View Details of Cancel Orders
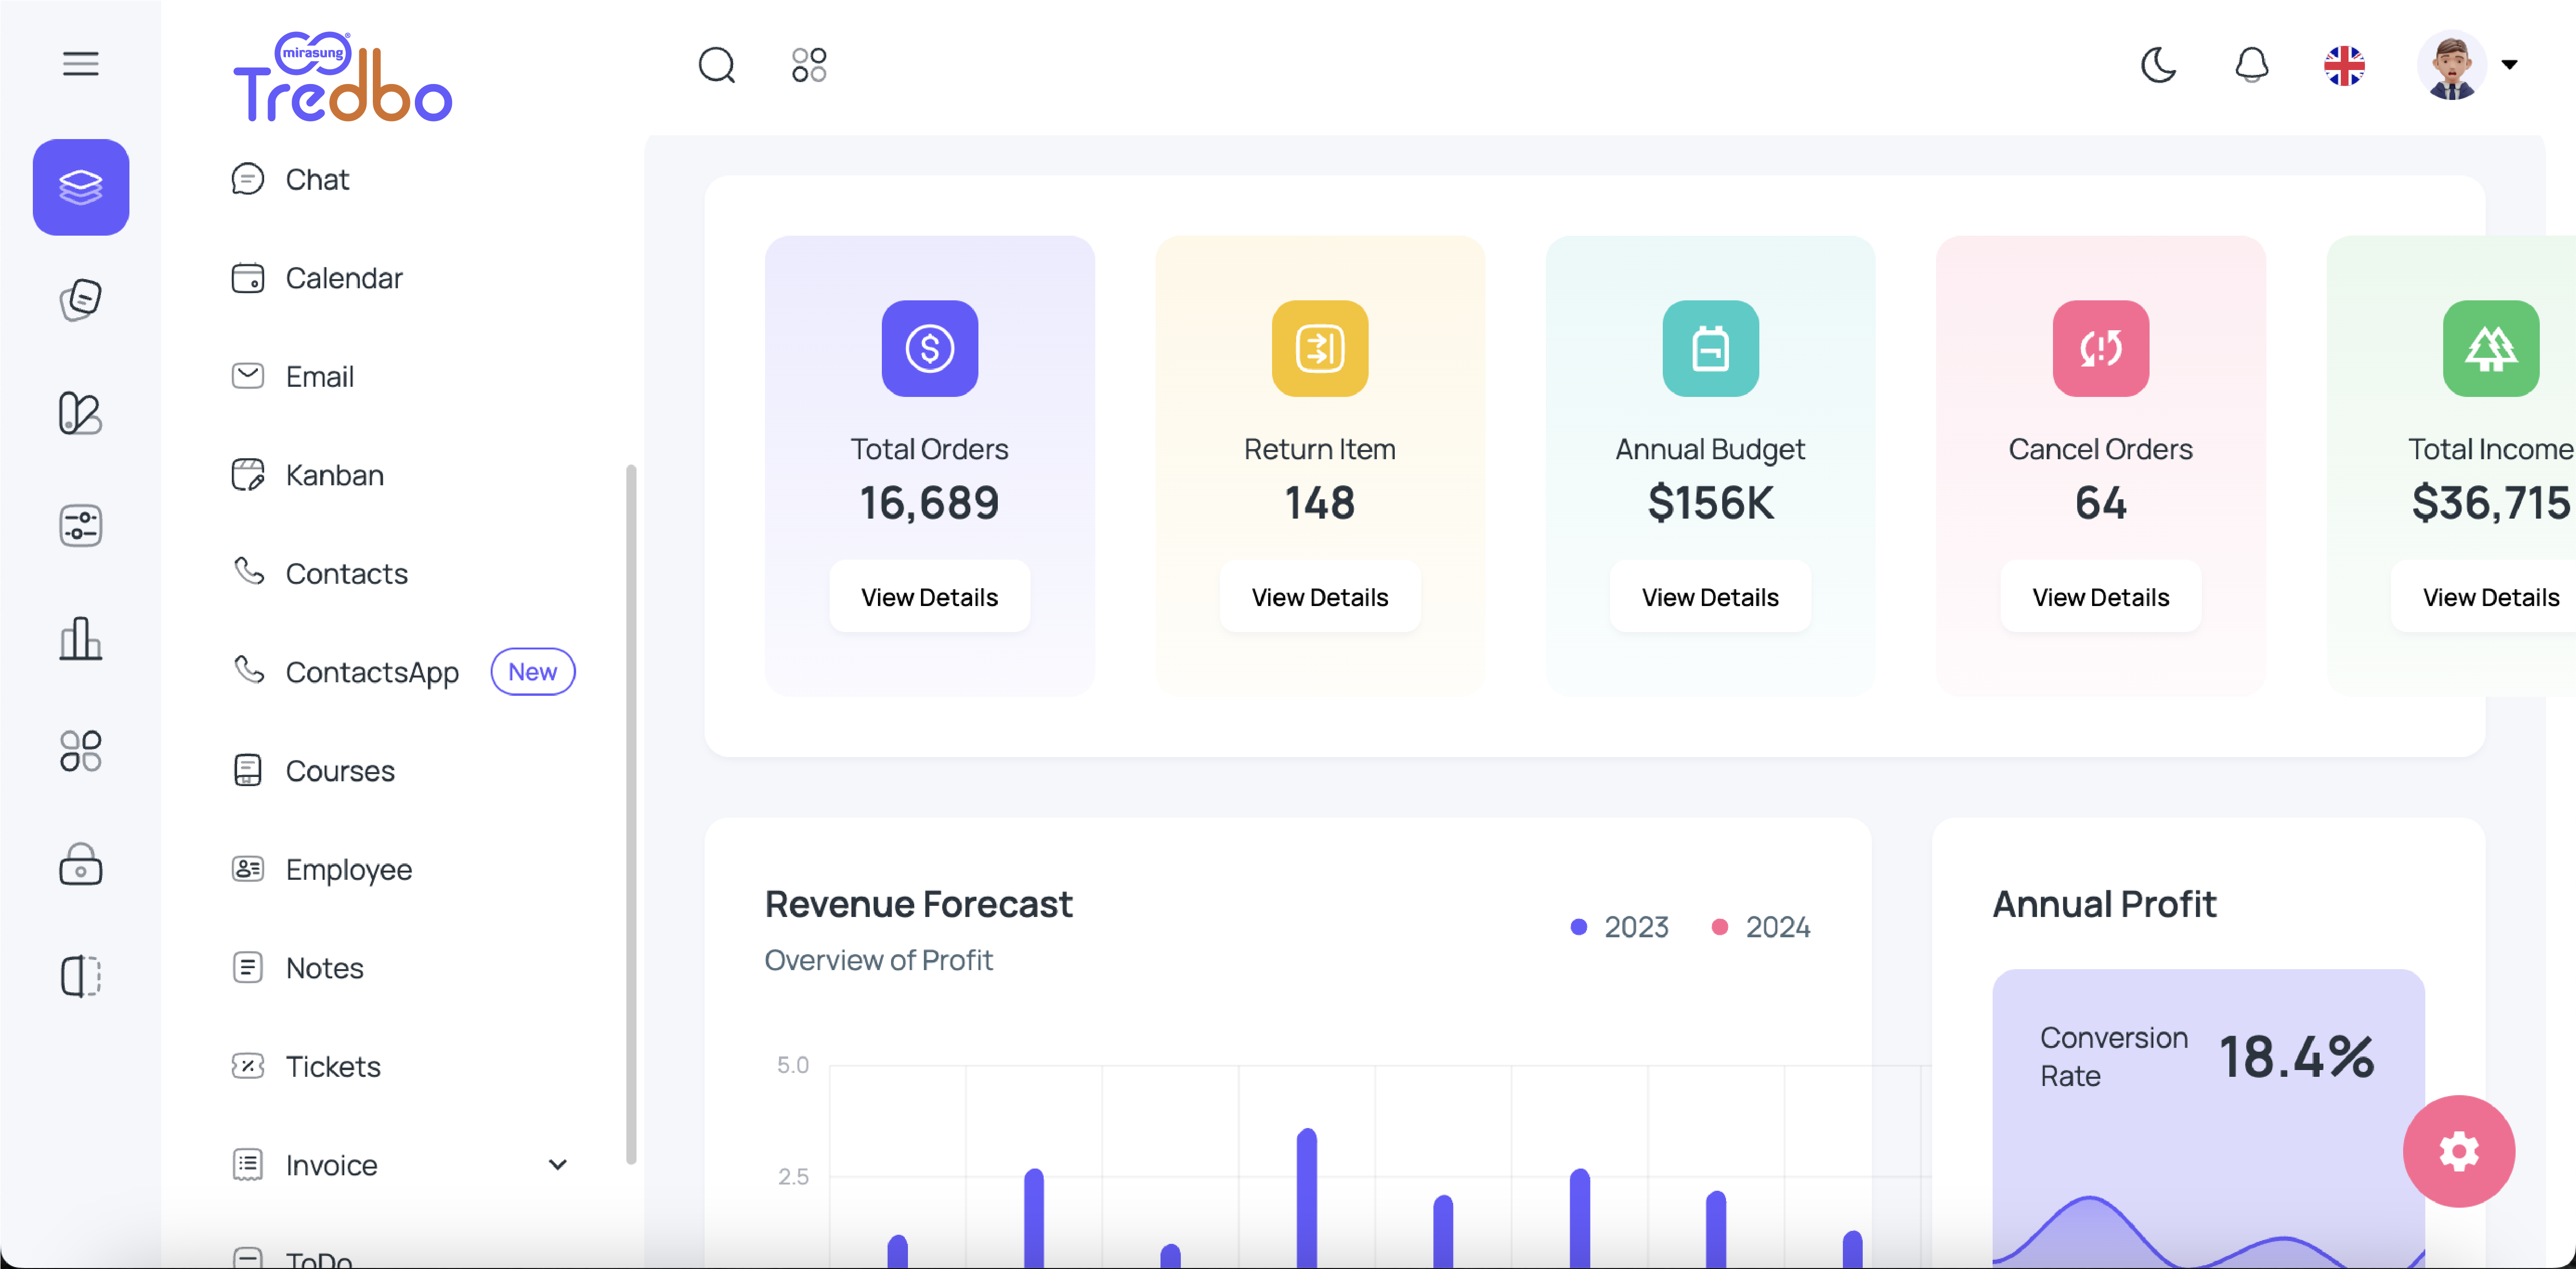The width and height of the screenshot is (2576, 1269). (2100, 596)
